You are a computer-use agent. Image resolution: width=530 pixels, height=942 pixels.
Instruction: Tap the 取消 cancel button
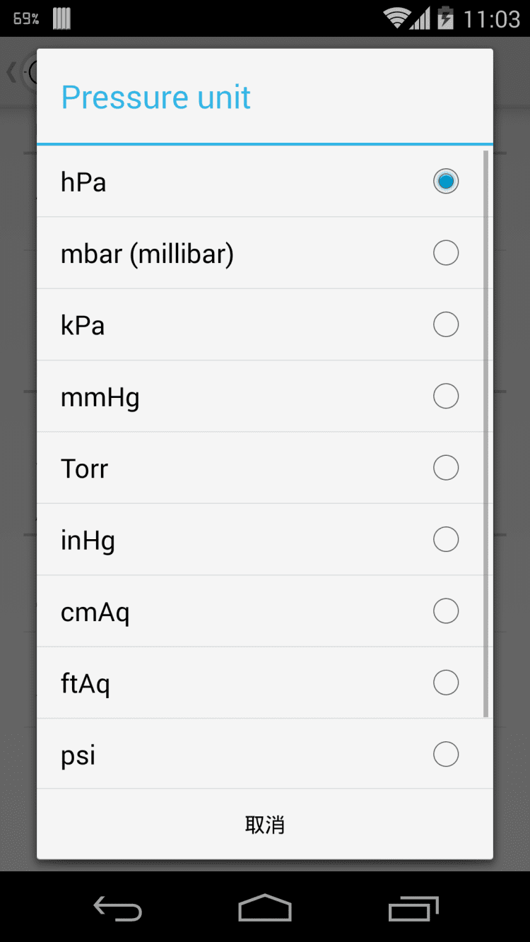click(265, 825)
